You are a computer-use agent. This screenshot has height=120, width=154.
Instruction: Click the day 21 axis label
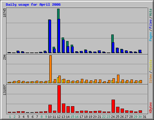point(99,117)
